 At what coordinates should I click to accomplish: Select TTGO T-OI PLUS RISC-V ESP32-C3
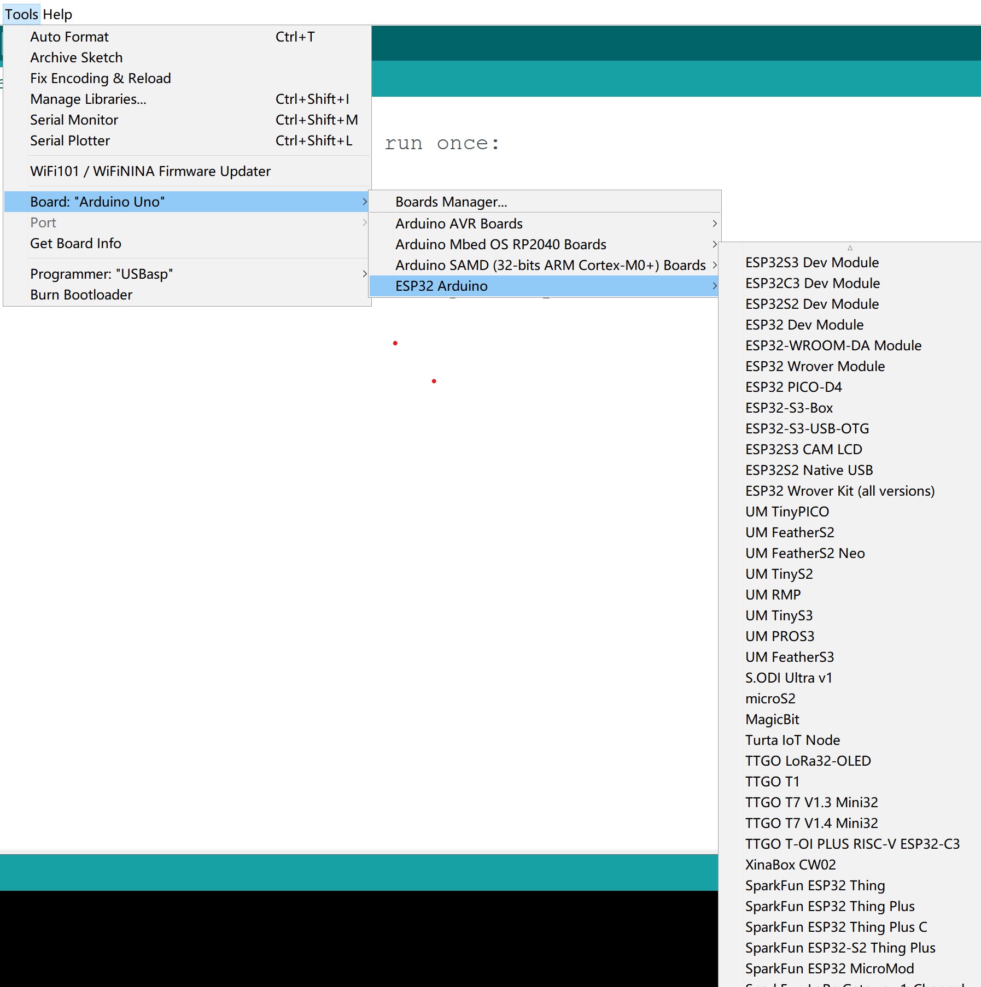point(850,844)
